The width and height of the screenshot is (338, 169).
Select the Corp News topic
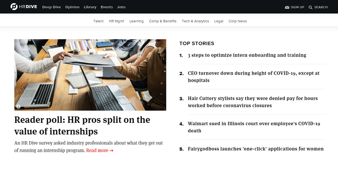pos(237,21)
